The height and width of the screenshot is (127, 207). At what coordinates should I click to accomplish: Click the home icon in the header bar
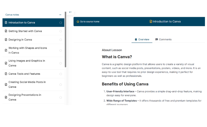point(78,22)
